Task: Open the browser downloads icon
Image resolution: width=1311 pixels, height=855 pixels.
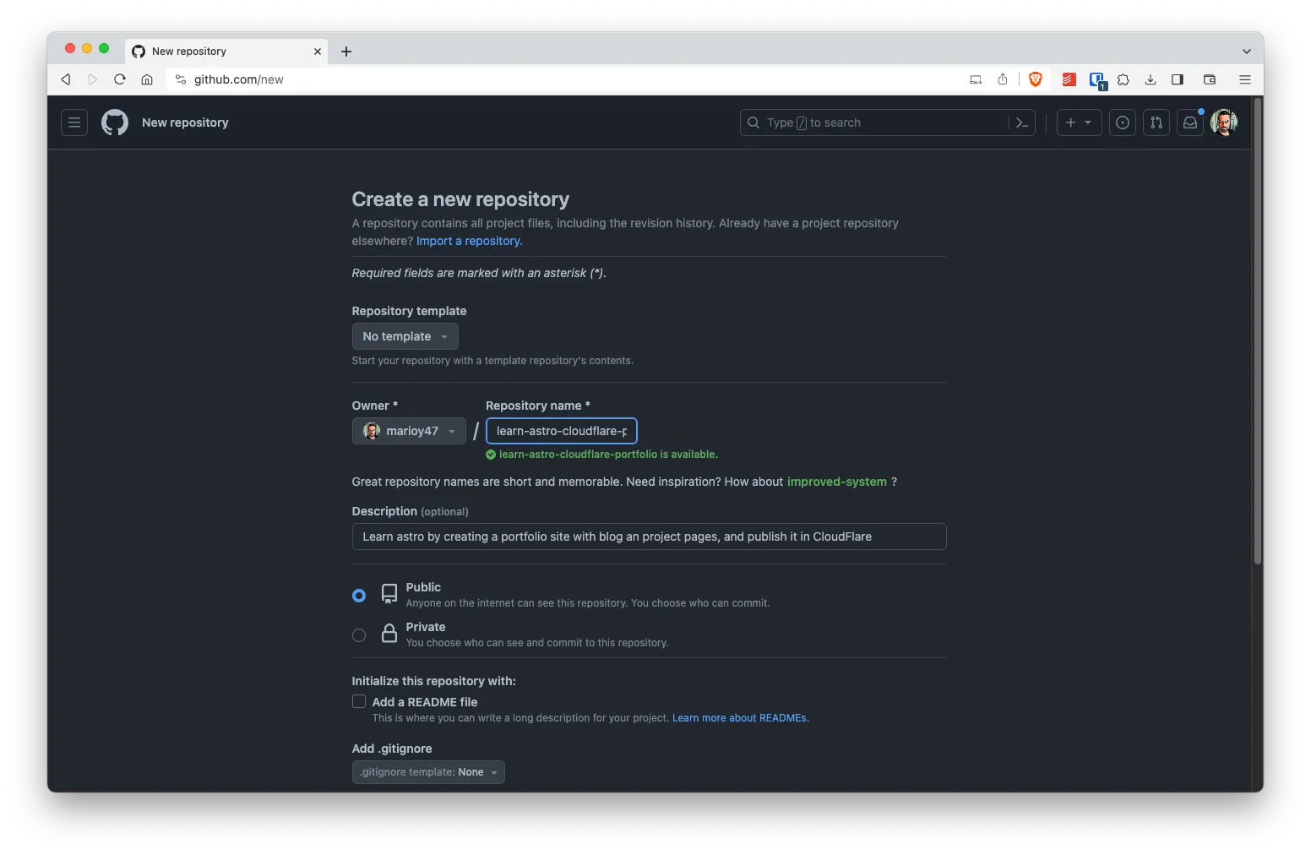Action: (1151, 79)
